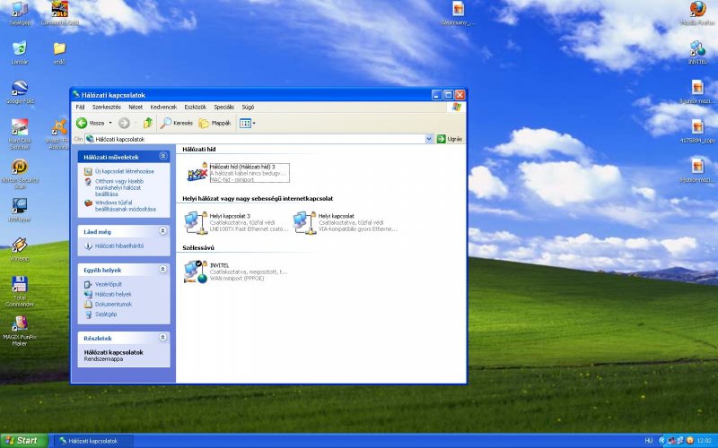718x448 pixels.
Task: Expand the address bar dropdown
Action: 429,139
